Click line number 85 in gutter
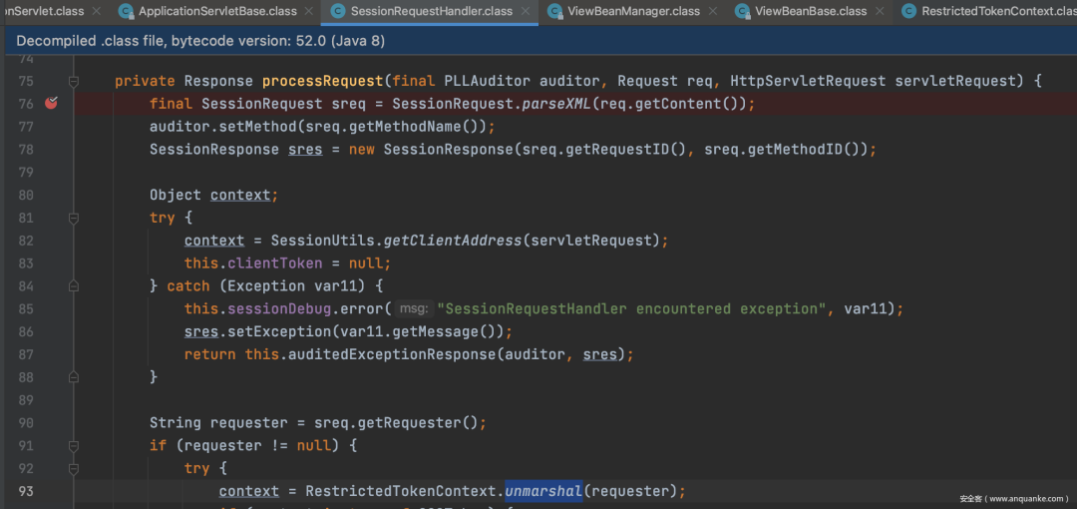 click(x=25, y=308)
